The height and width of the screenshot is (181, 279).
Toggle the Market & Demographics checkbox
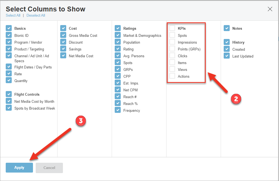click(118, 35)
